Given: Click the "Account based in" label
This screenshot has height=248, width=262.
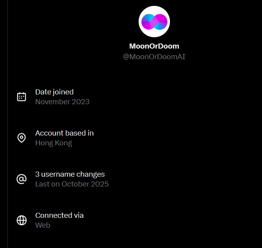Looking at the screenshot, I should click(64, 133).
